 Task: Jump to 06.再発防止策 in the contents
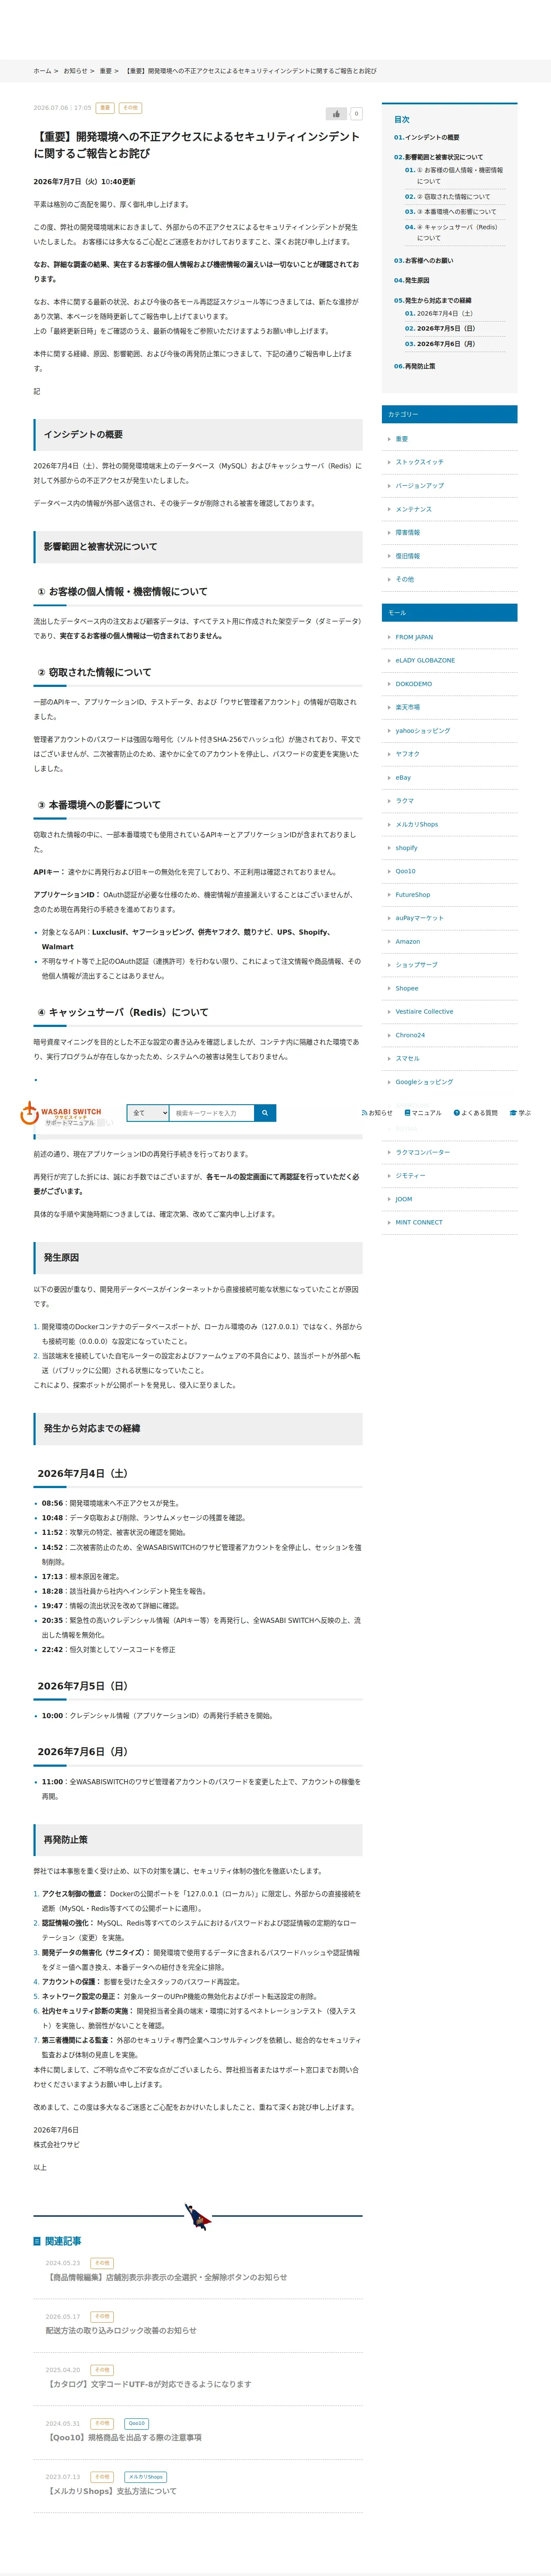(415, 366)
